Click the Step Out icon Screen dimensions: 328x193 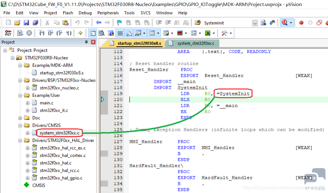coord(60,33)
